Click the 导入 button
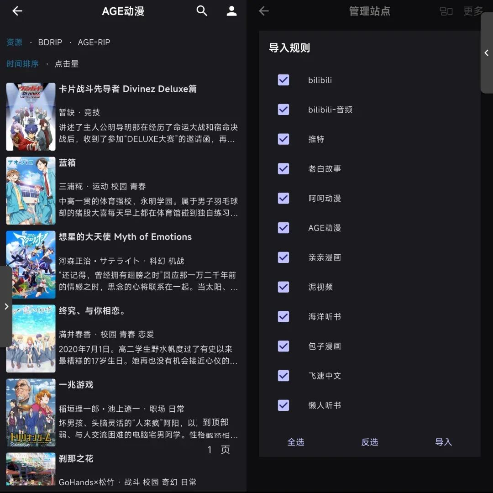The image size is (493, 493). pyautogui.click(x=443, y=442)
